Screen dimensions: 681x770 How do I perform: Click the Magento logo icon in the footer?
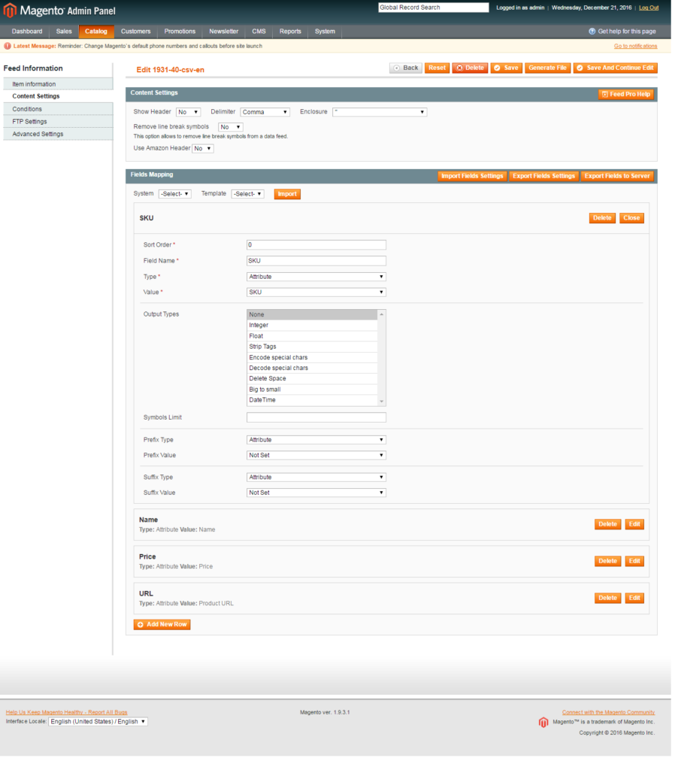click(543, 723)
